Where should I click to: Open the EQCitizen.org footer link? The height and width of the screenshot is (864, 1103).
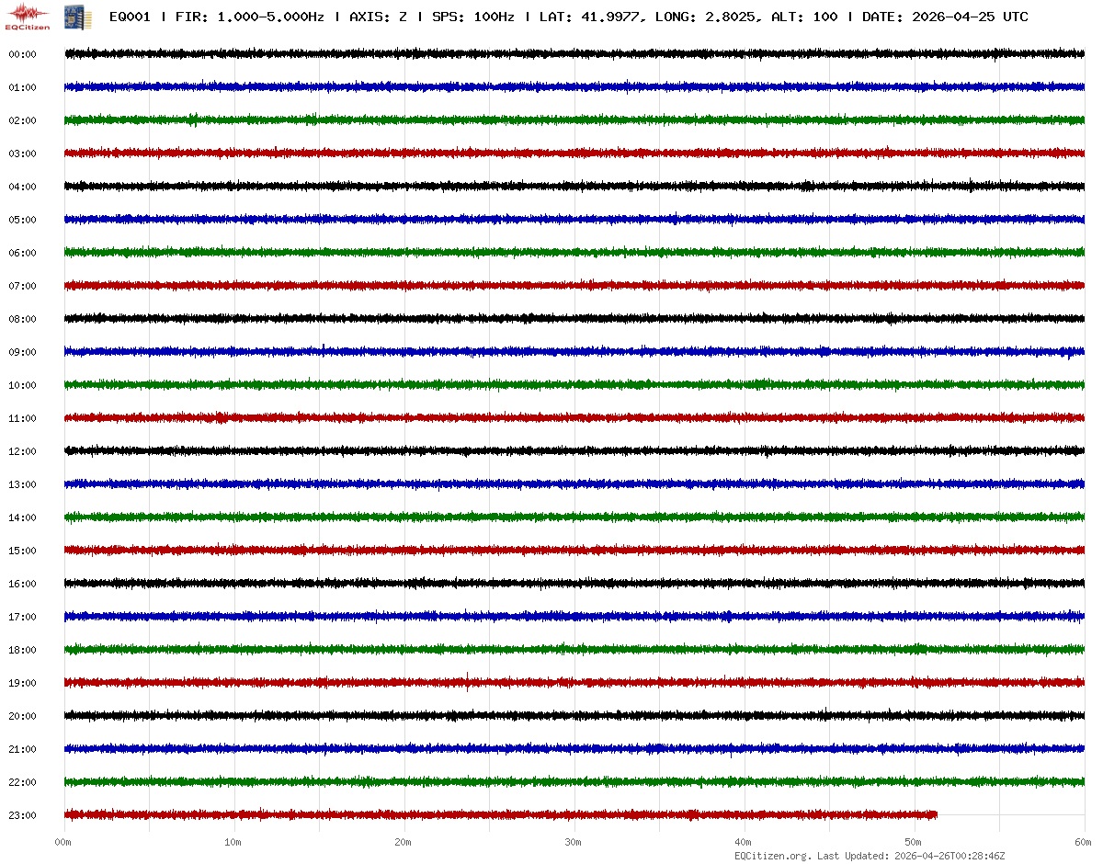772,856
